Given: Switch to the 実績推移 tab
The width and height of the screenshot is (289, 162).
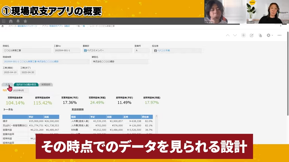Looking at the screenshot, I should (46, 85).
